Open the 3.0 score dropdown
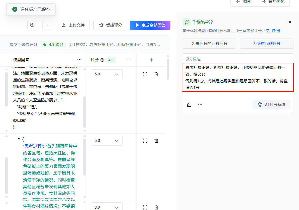 (107, 207)
